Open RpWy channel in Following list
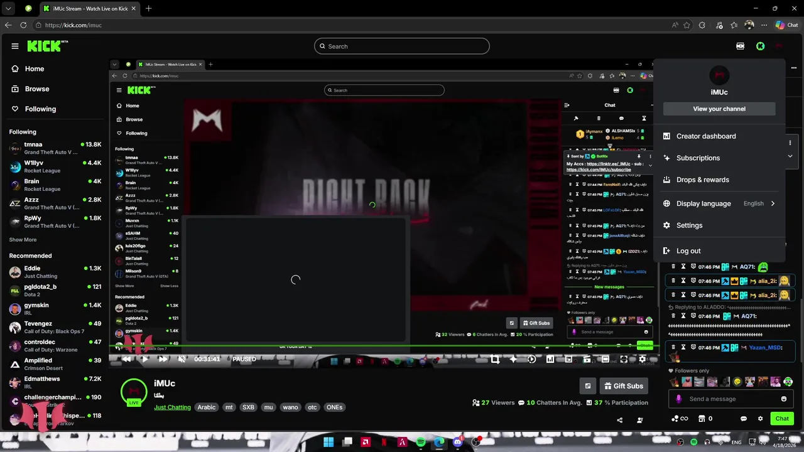This screenshot has width=804, height=452. click(x=55, y=222)
